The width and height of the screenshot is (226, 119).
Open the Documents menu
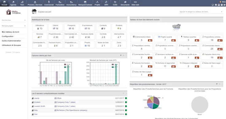(x=125, y=3)
